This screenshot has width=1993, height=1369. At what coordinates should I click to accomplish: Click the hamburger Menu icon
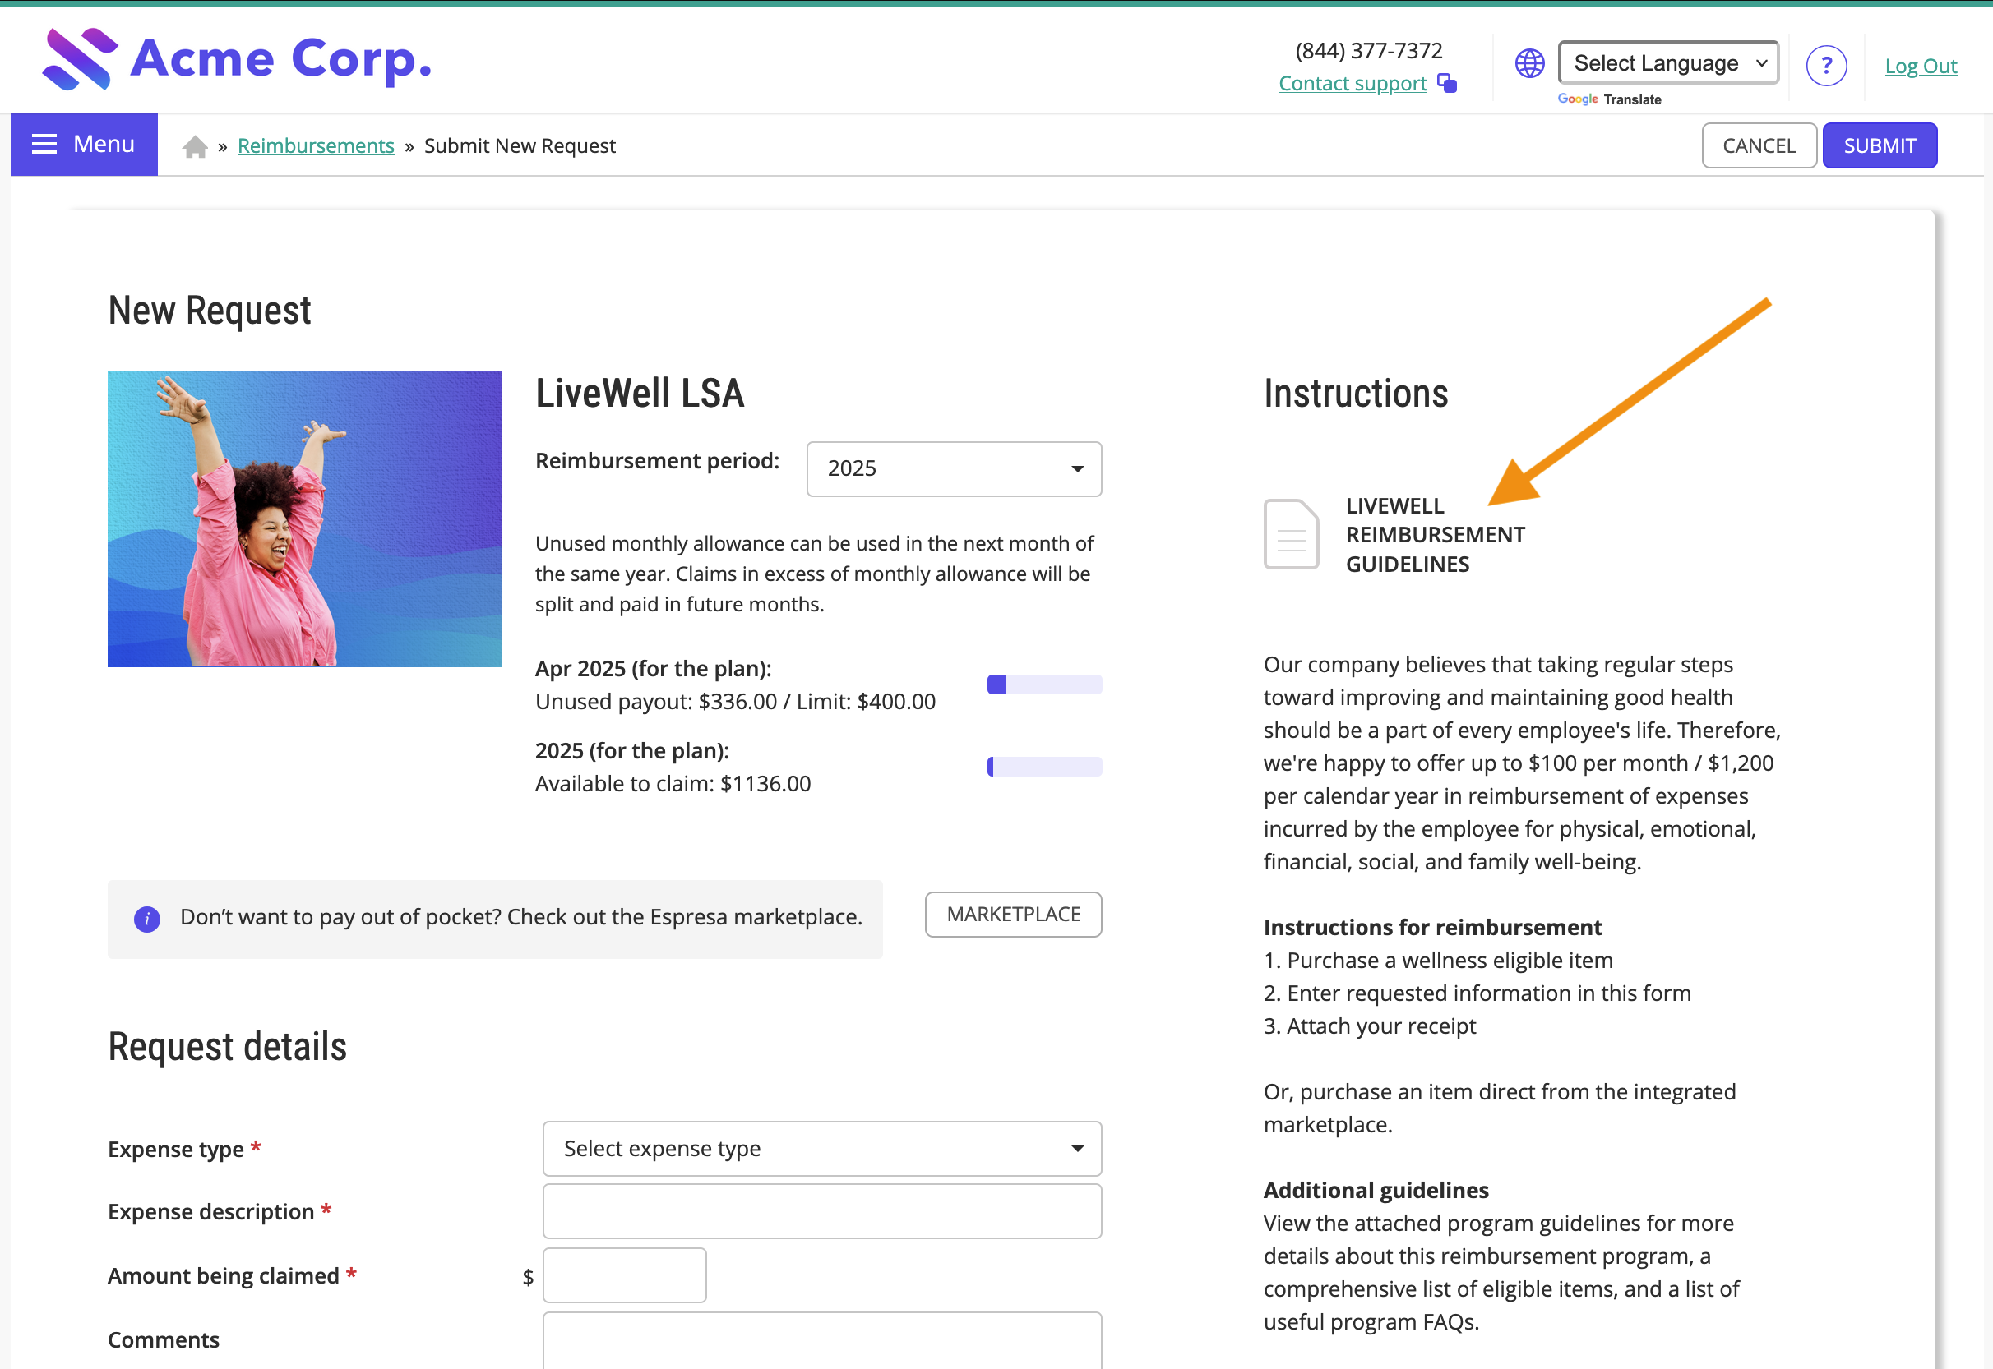point(44,144)
